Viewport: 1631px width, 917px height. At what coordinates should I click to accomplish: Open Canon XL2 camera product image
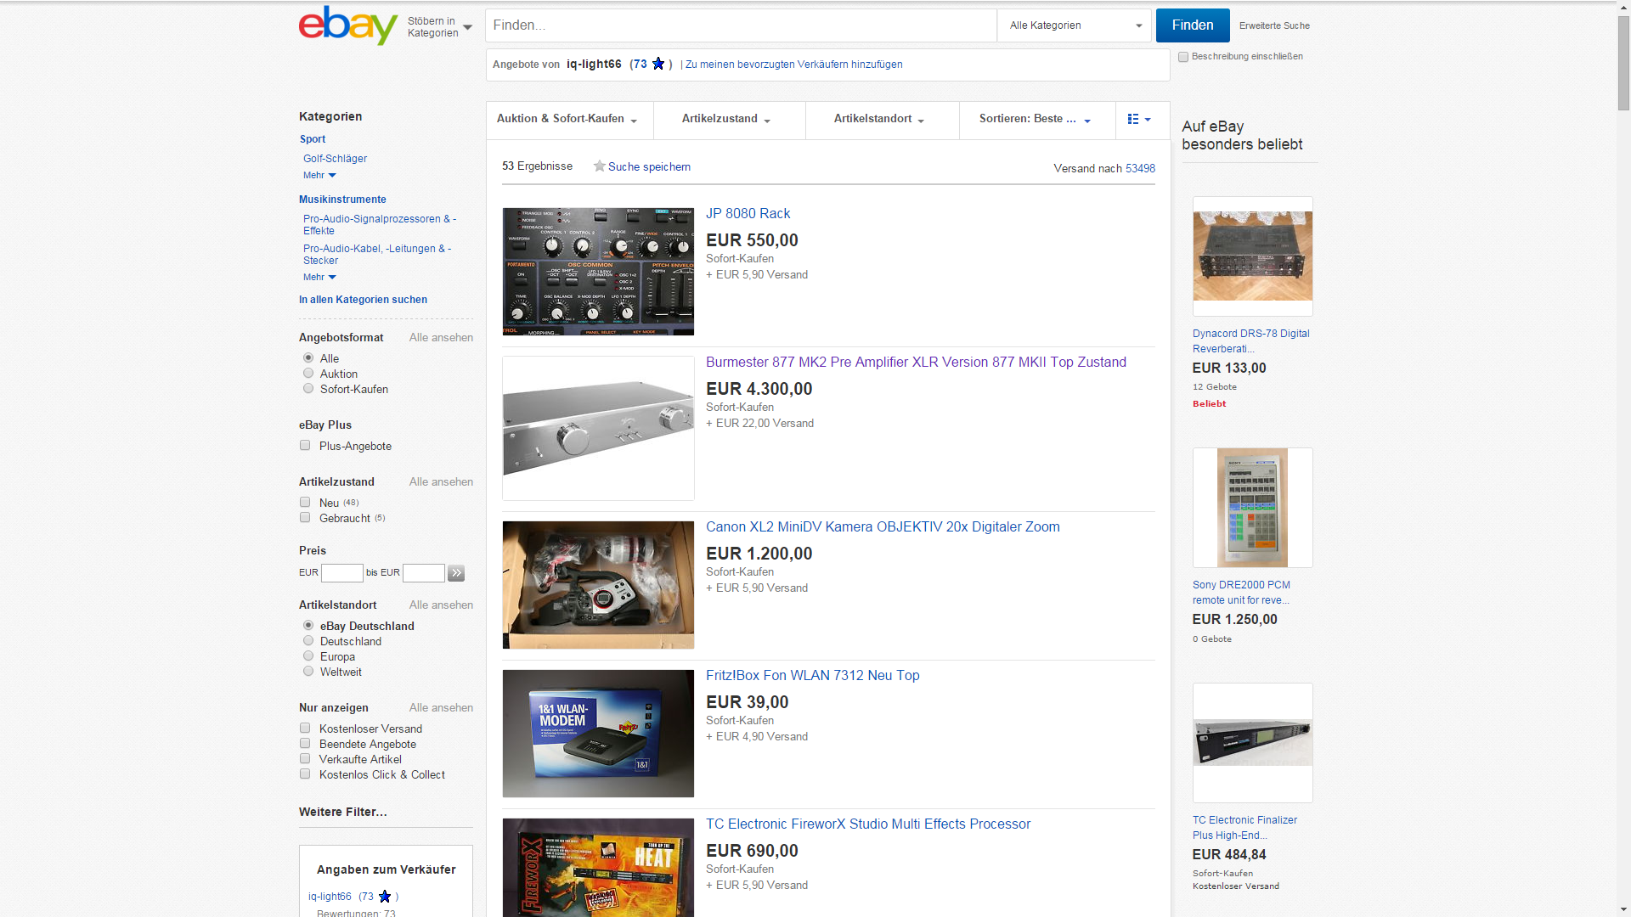(x=598, y=585)
